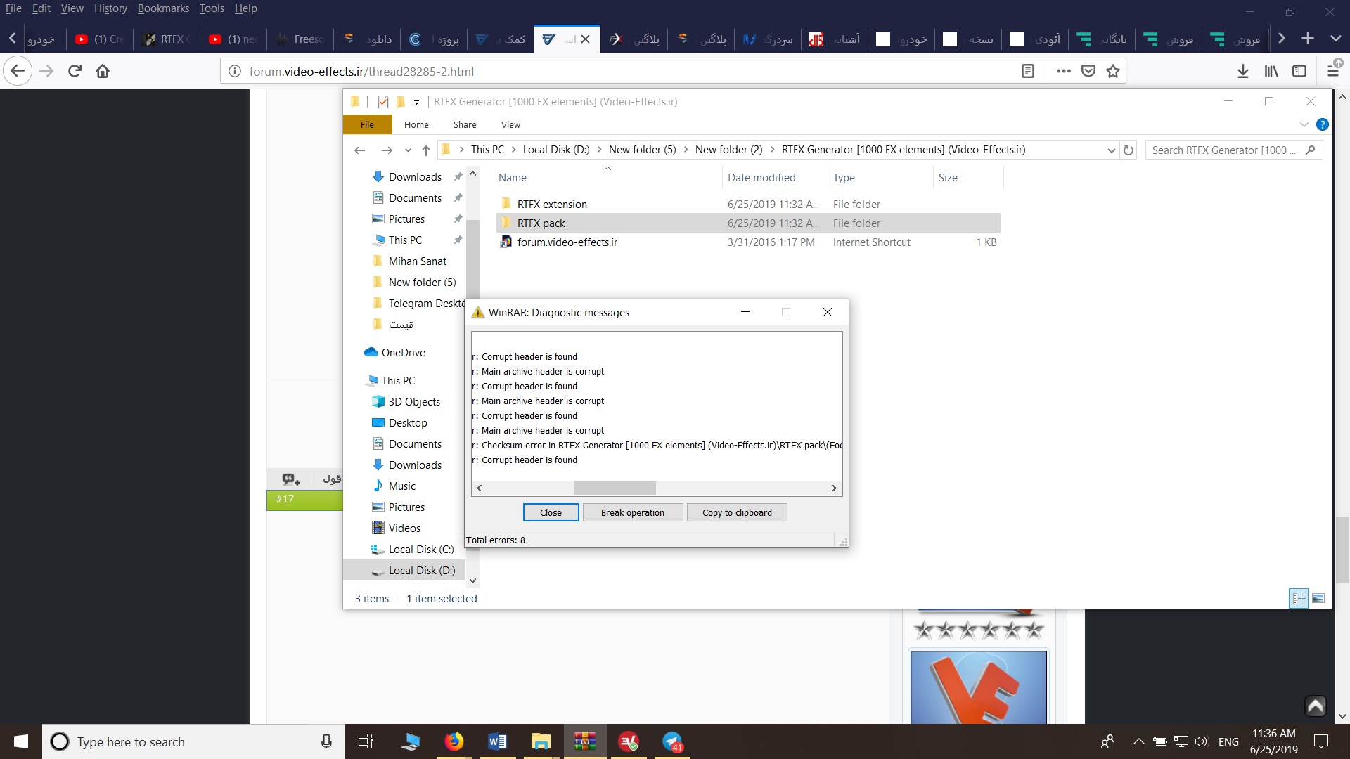Click the Share tab in File Explorer ribbon
Image resolution: width=1350 pixels, height=759 pixels.
(465, 124)
